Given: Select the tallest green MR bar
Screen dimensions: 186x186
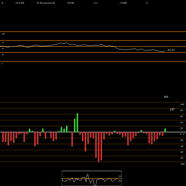Looking at the screenshot, I should click(77, 123).
